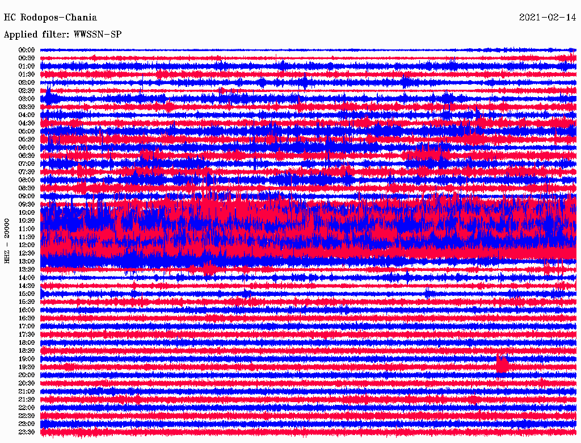Click the Applied filter WWSSN-SP text

pos(62,35)
